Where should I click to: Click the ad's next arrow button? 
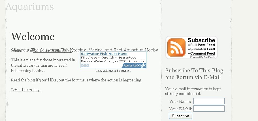(87, 66)
